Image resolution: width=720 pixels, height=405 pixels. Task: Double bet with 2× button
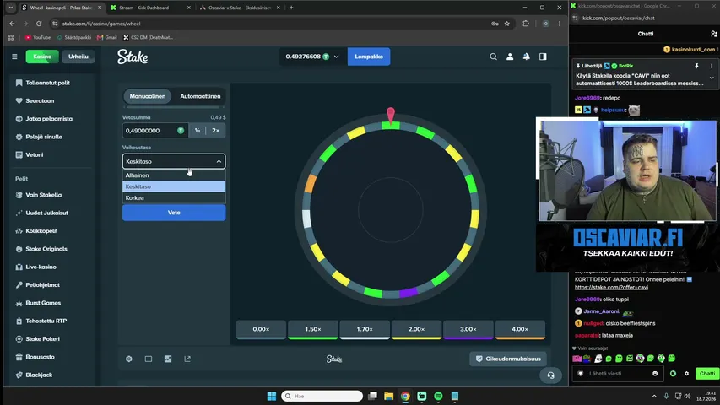215,131
